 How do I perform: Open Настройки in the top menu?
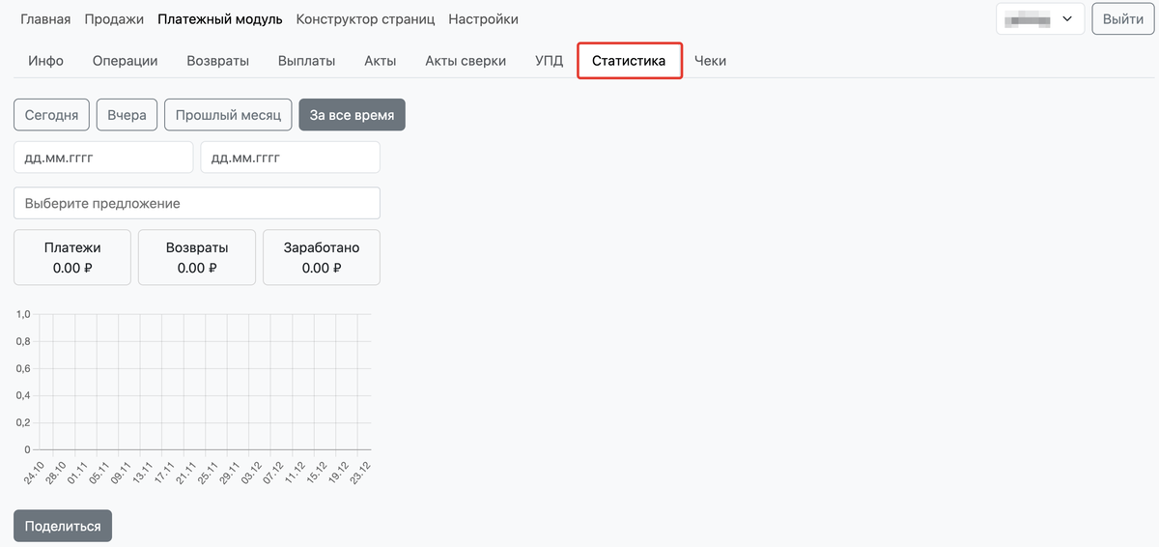[483, 19]
